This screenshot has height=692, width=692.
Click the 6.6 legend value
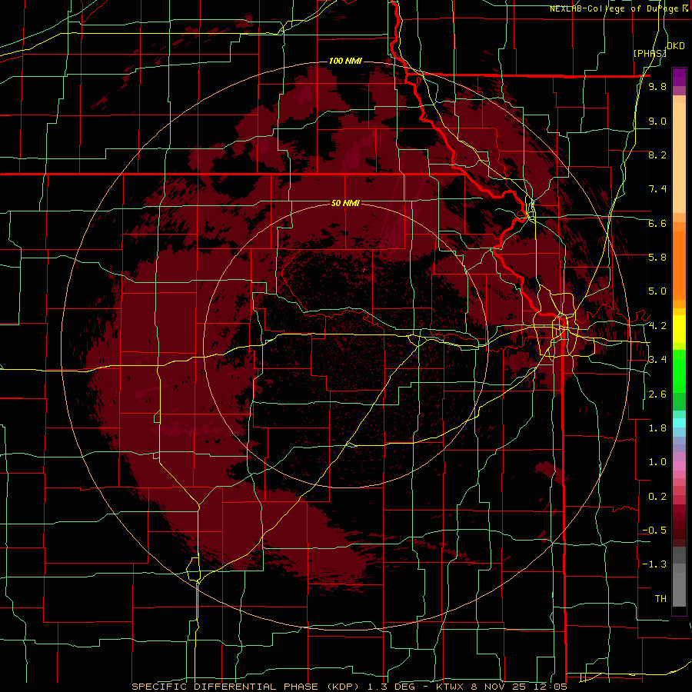pos(657,223)
